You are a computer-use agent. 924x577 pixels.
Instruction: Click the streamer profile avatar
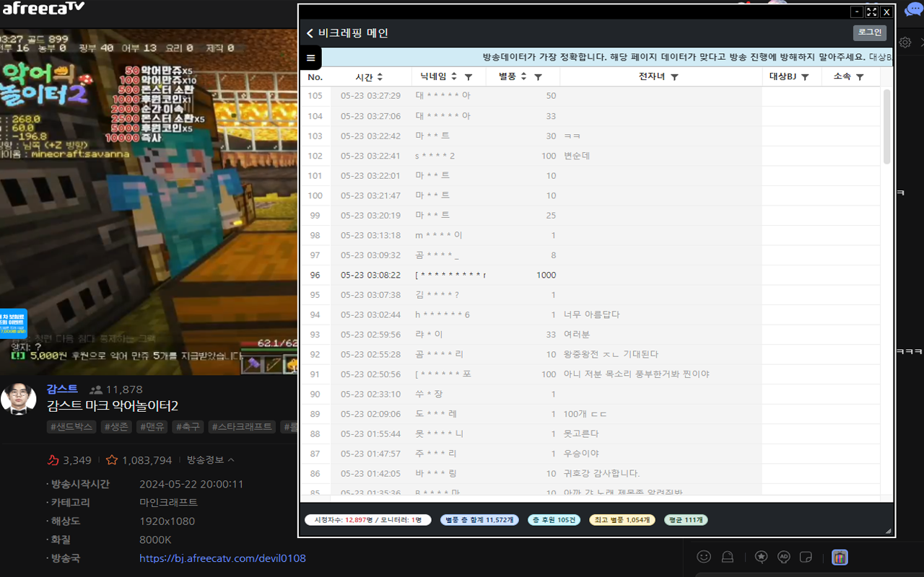click(x=19, y=399)
